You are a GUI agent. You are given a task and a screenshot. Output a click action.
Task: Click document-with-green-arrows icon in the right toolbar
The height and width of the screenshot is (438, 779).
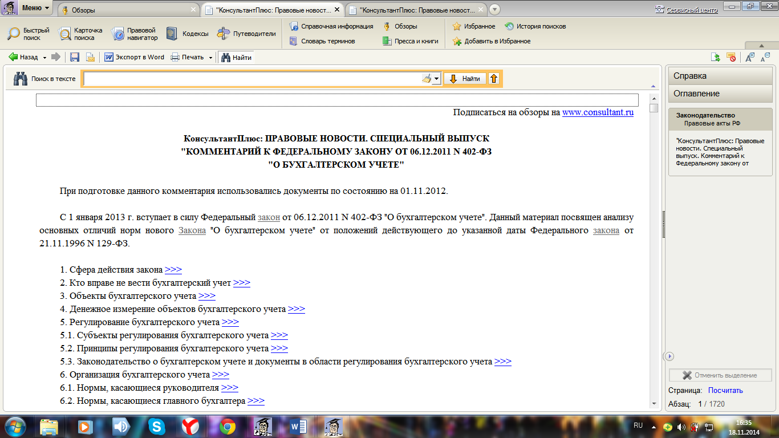pyautogui.click(x=716, y=57)
